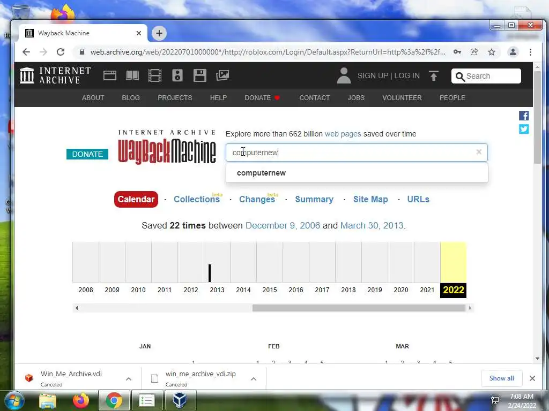Image resolution: width=549 pixels, height=411 pixels.
Task: Click the Facebook share icon
Action: point(524,116)
